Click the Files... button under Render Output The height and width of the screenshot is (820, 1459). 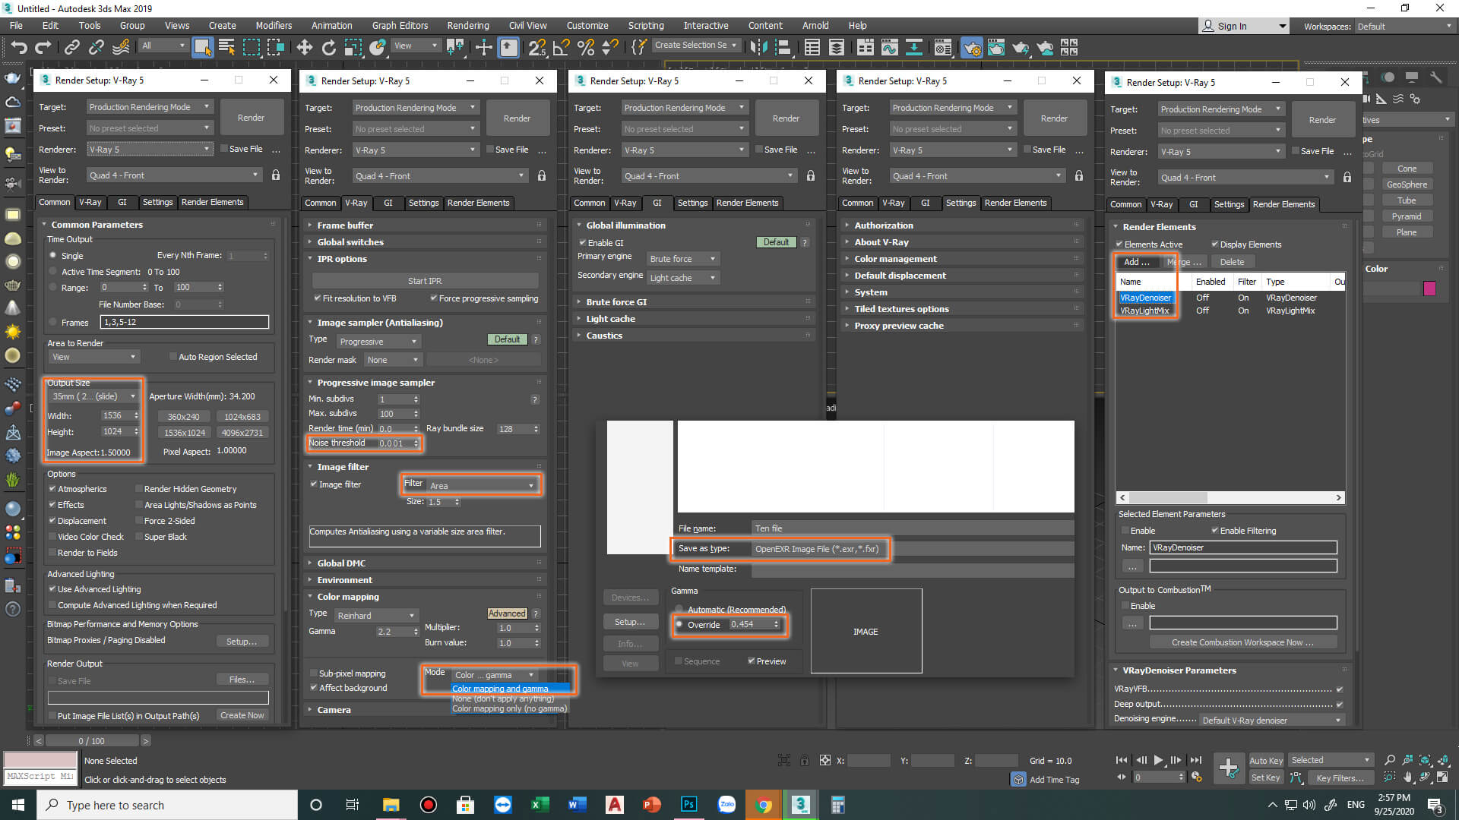pyautogui.click(x=242, y=680)
